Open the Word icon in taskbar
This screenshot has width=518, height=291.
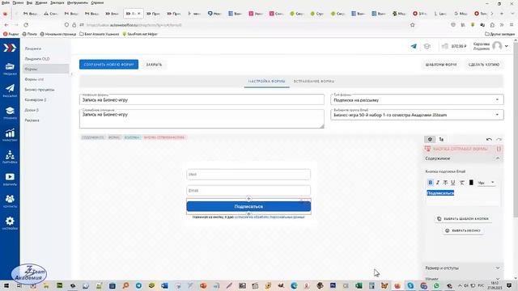(164, 285)
